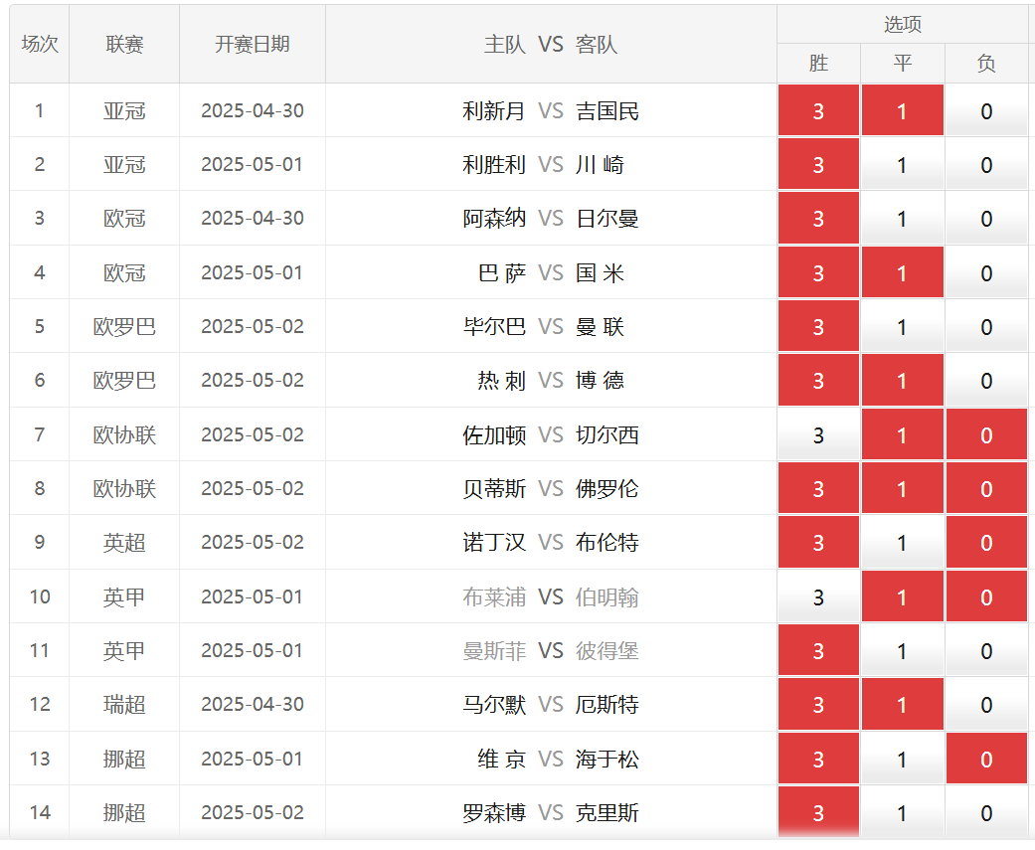1035x850 pixels.
Task: Toggle win option 3 for 罗森博 vs 克里斯
Action: click(818, 812)
